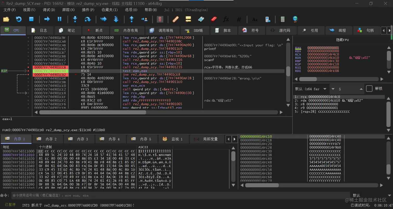Viewport: 393px width, 209px height.
Task: Open functions list with the fx icon
Action: [x=226, y=19]
